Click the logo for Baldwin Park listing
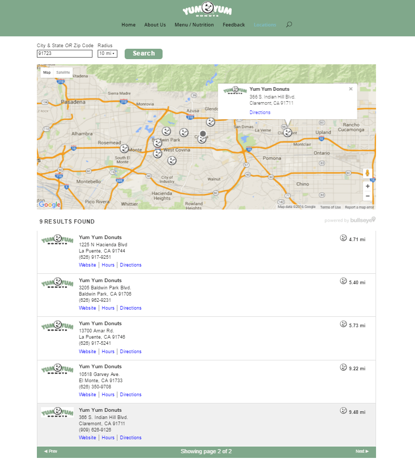This screenshot has height=460, width=415. tap(57, 283)
